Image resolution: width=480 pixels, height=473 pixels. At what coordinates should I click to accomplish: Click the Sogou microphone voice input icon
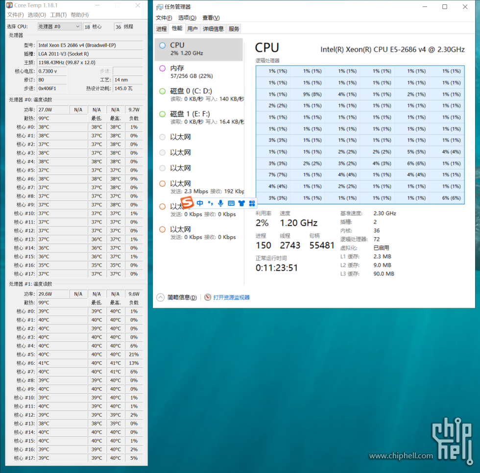coord(221,203)
